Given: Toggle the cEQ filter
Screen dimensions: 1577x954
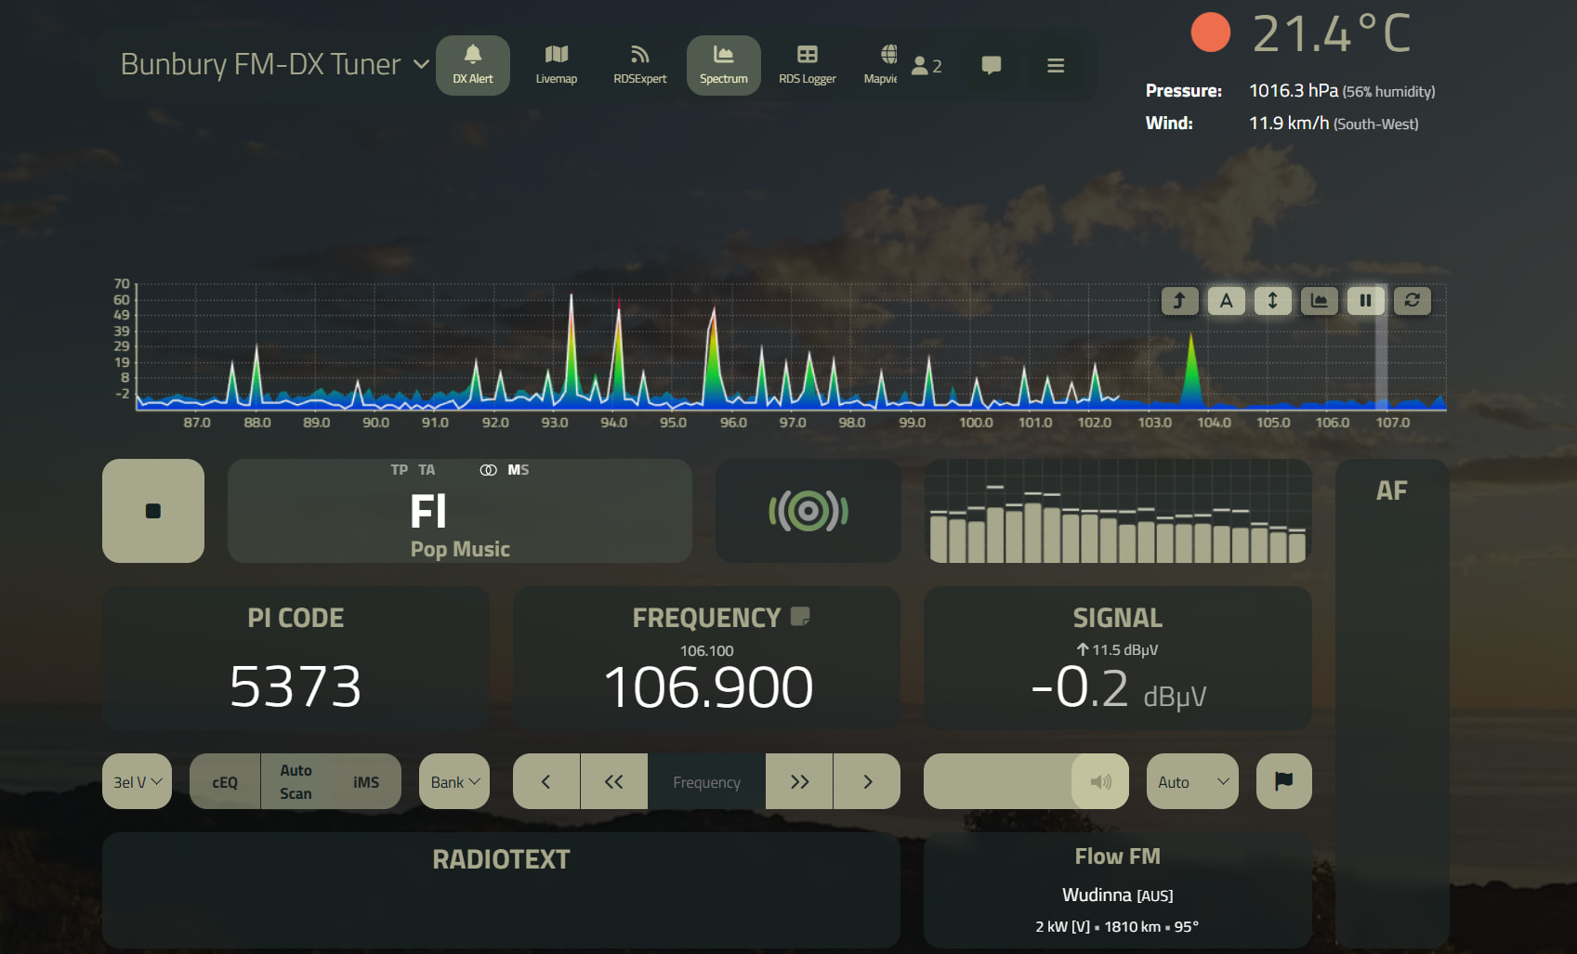Looking at the screenshot, I should click(x=225, y=782).
